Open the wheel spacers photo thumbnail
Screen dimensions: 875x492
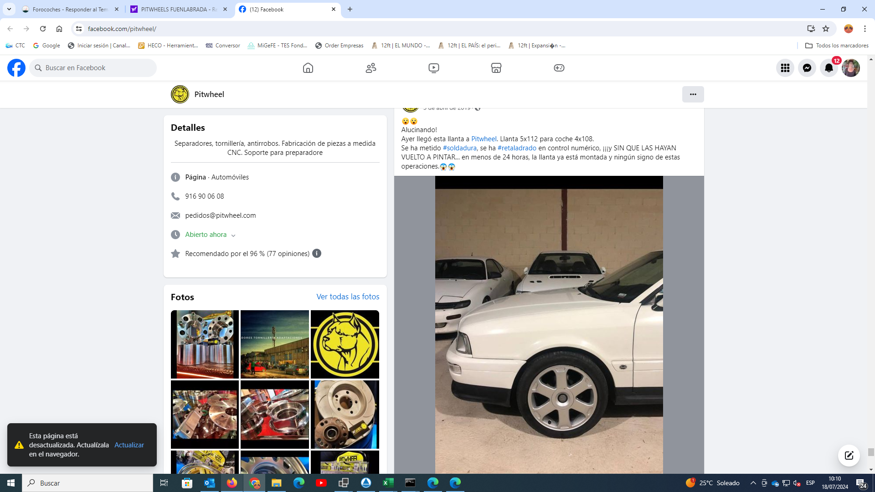pyautogui.click(x=205, y=344)
